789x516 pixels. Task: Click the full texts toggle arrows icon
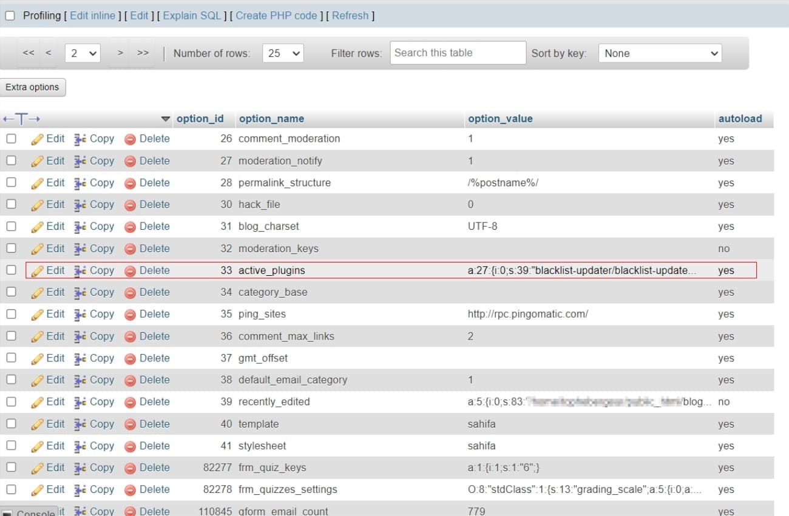point(21,119)
